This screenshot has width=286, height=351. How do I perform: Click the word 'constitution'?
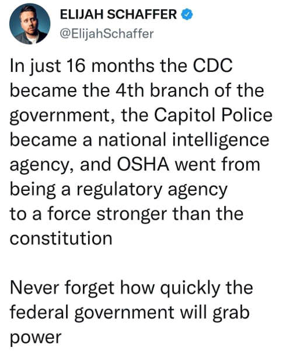point(61,238)
